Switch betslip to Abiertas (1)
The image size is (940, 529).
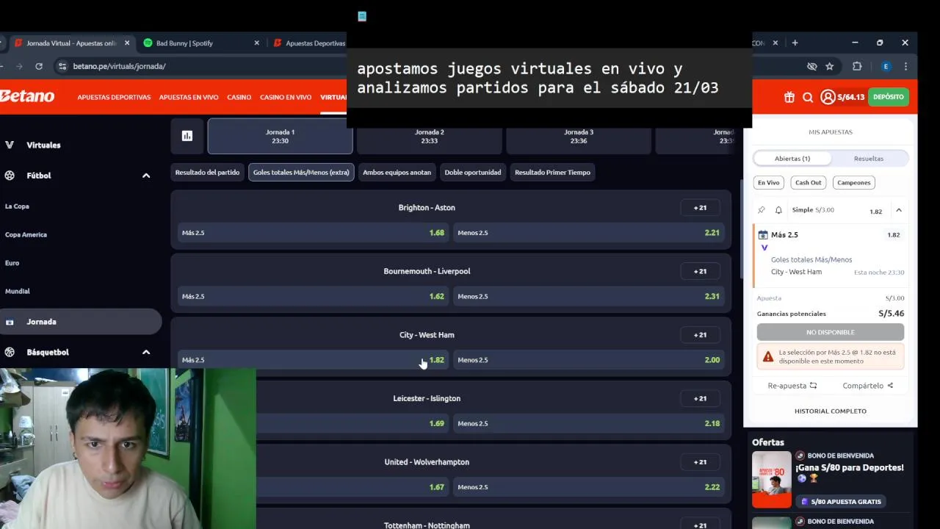point(792,158)
